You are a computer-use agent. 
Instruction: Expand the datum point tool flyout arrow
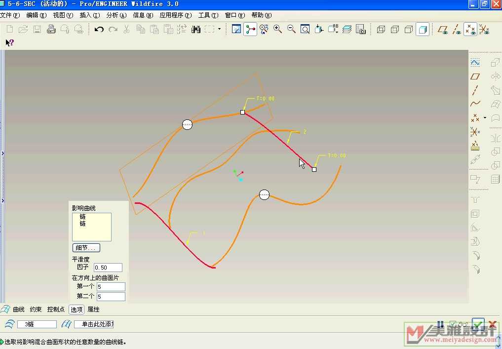(485, 118)
